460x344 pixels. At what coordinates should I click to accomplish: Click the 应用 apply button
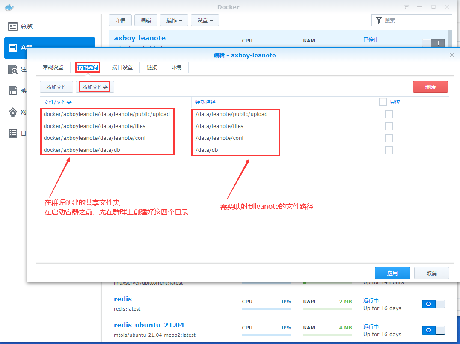click(x=392, y=273)
